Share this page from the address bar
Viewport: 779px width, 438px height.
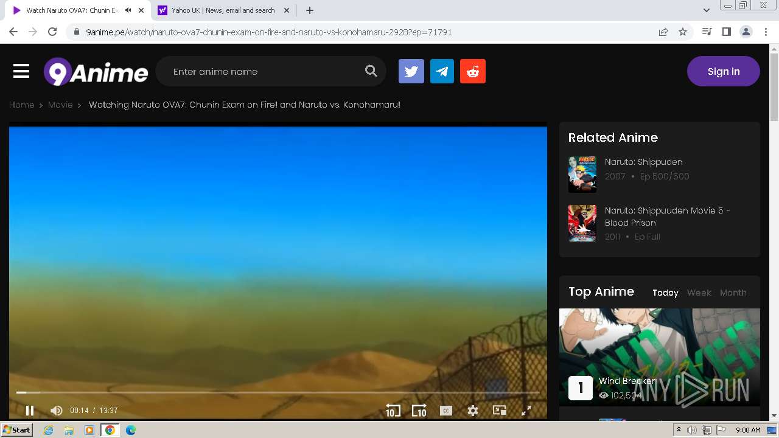click(x=663, y=32)
